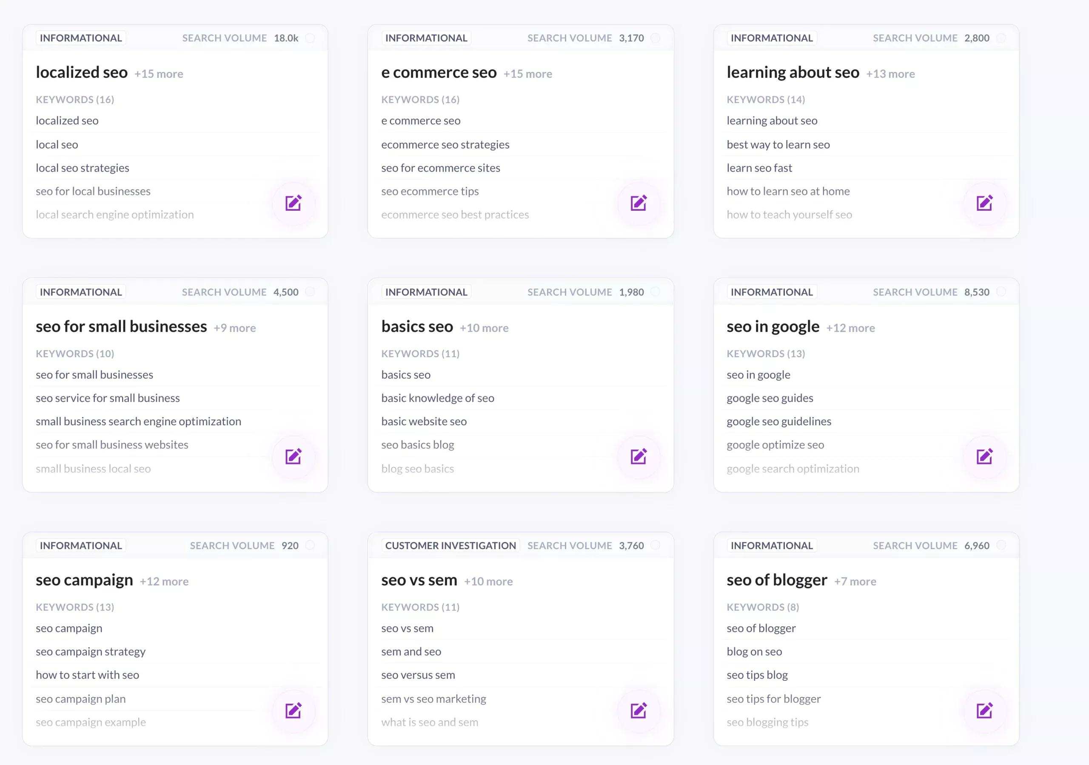Viewport: 1089px width, 765px height.
Task: Expand the +15 more keywords on e commerce seo
Action: coord(527,74)
